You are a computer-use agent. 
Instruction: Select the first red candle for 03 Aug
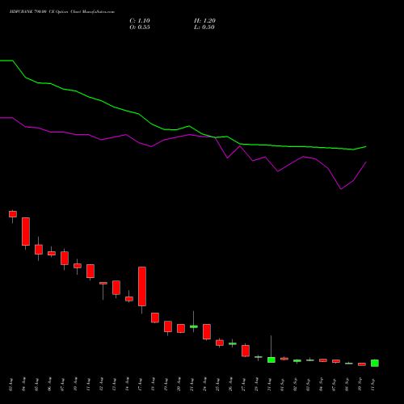tap(13, 214)
